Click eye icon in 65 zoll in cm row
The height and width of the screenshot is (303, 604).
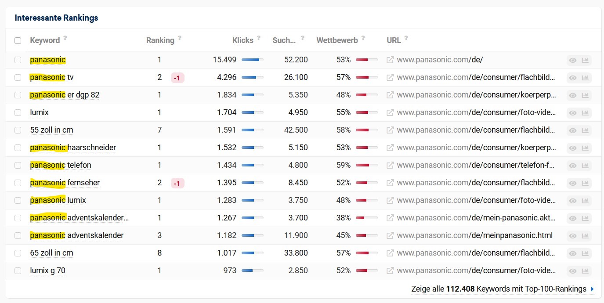click(x=572, y=253)
